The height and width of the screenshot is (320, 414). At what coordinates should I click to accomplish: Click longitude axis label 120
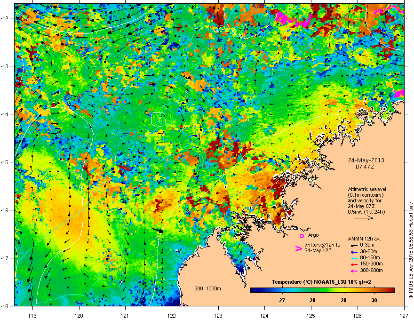pos(79,315)
